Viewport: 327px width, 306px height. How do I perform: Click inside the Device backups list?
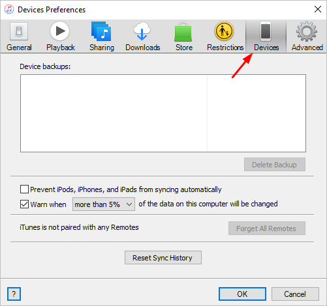(x=163, y=113)
